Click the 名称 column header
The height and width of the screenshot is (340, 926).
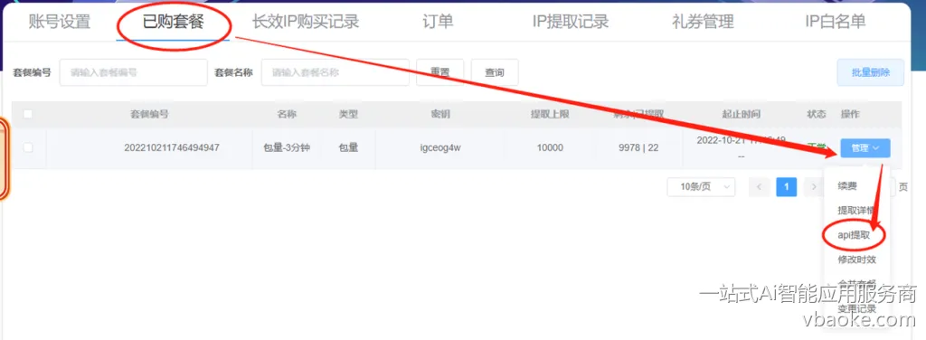click(x=287, y=114)
